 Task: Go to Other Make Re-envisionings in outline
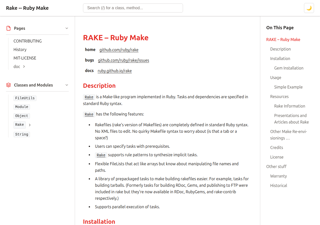point(288,135)
